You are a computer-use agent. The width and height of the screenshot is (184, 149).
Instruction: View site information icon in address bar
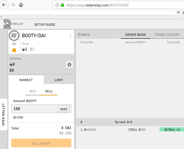(57, 5)
